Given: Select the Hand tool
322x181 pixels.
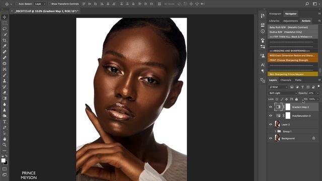Looking at the screenshot, I should [x=5, y=139].
